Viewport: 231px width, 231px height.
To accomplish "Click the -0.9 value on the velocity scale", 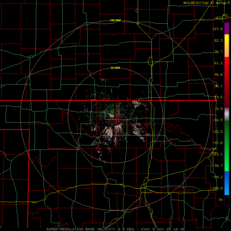I will pos(218,109).
